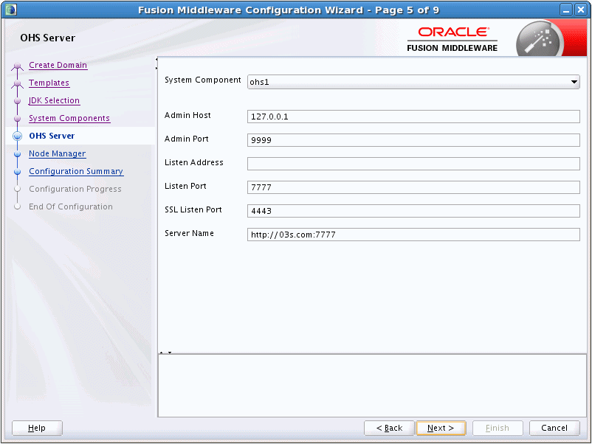Screen dimensions: 592x444
Task: Click the navigation pane collapse arrows
Action: [156, 63]
